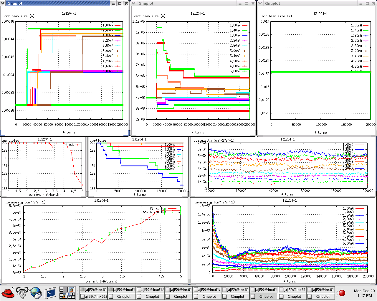Open window menu of the horz beam size Gnuplot window
The height and width of the screenshot is (301, 377).
3,3
